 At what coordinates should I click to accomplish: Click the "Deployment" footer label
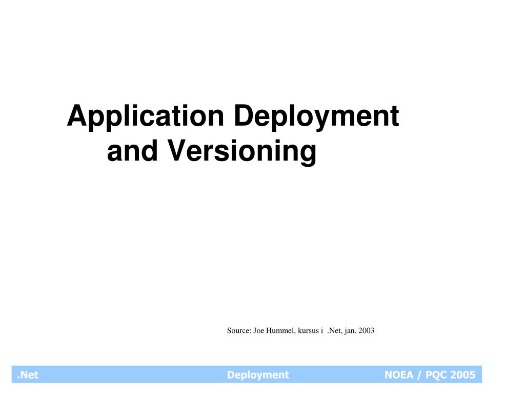258,375
